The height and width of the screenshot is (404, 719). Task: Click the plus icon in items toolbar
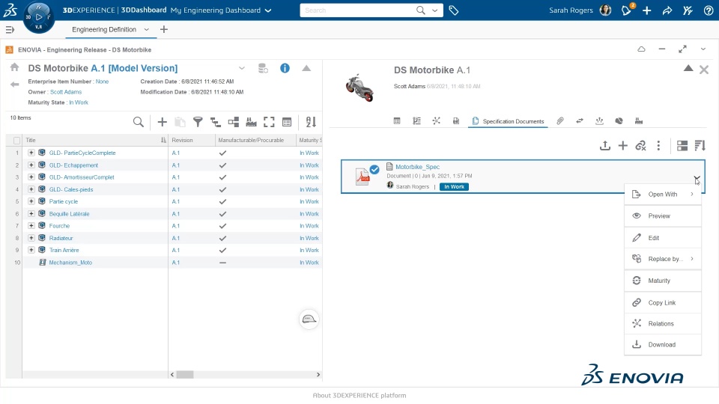coord(162,122)
